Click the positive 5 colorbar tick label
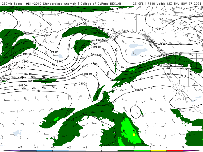 tap(183, 147)
